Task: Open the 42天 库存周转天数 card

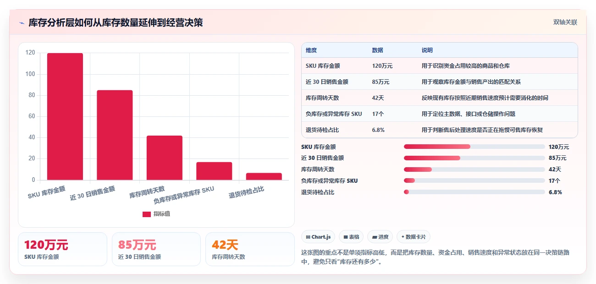Action: tap(250, 249)
